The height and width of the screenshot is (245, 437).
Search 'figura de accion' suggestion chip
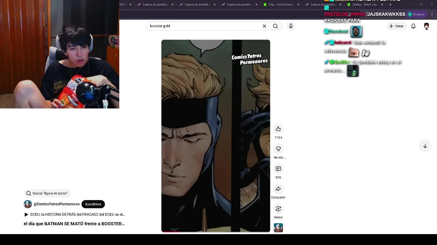click(x=47, y=193)
